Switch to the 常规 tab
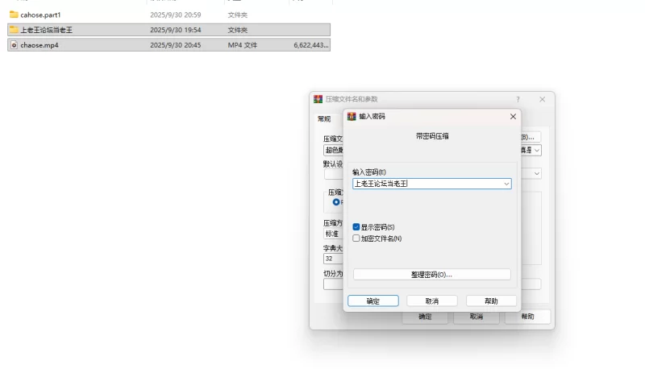This screenshot has height=369, width=645. tap(324, 118)
